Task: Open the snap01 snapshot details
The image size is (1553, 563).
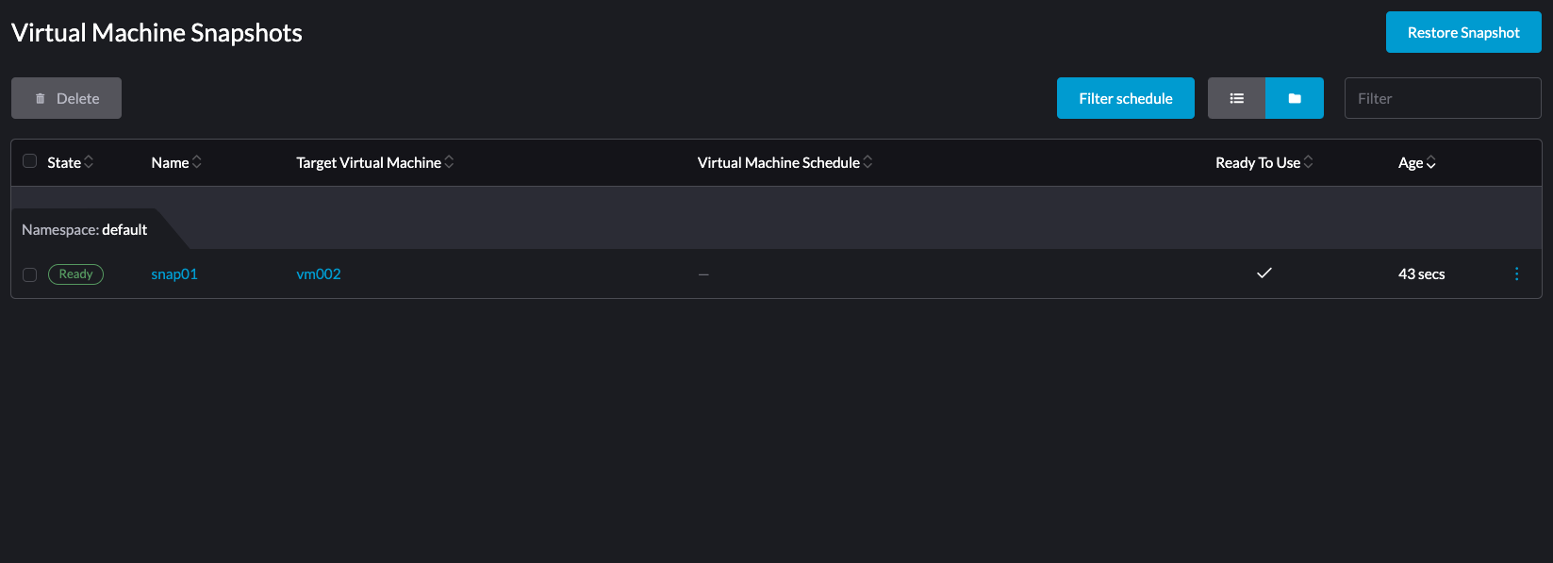Action: tap(173, 273)
